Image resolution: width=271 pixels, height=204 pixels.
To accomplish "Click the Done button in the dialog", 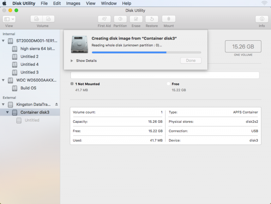I will pyautogui.click(x=191, y=60).
